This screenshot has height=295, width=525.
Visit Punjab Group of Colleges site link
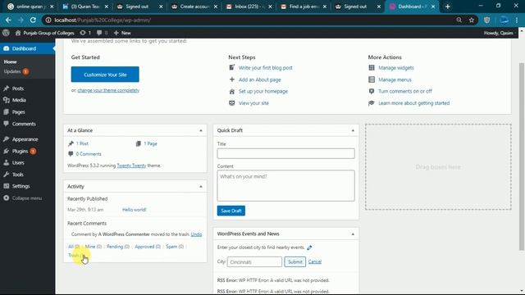[45, 33]
